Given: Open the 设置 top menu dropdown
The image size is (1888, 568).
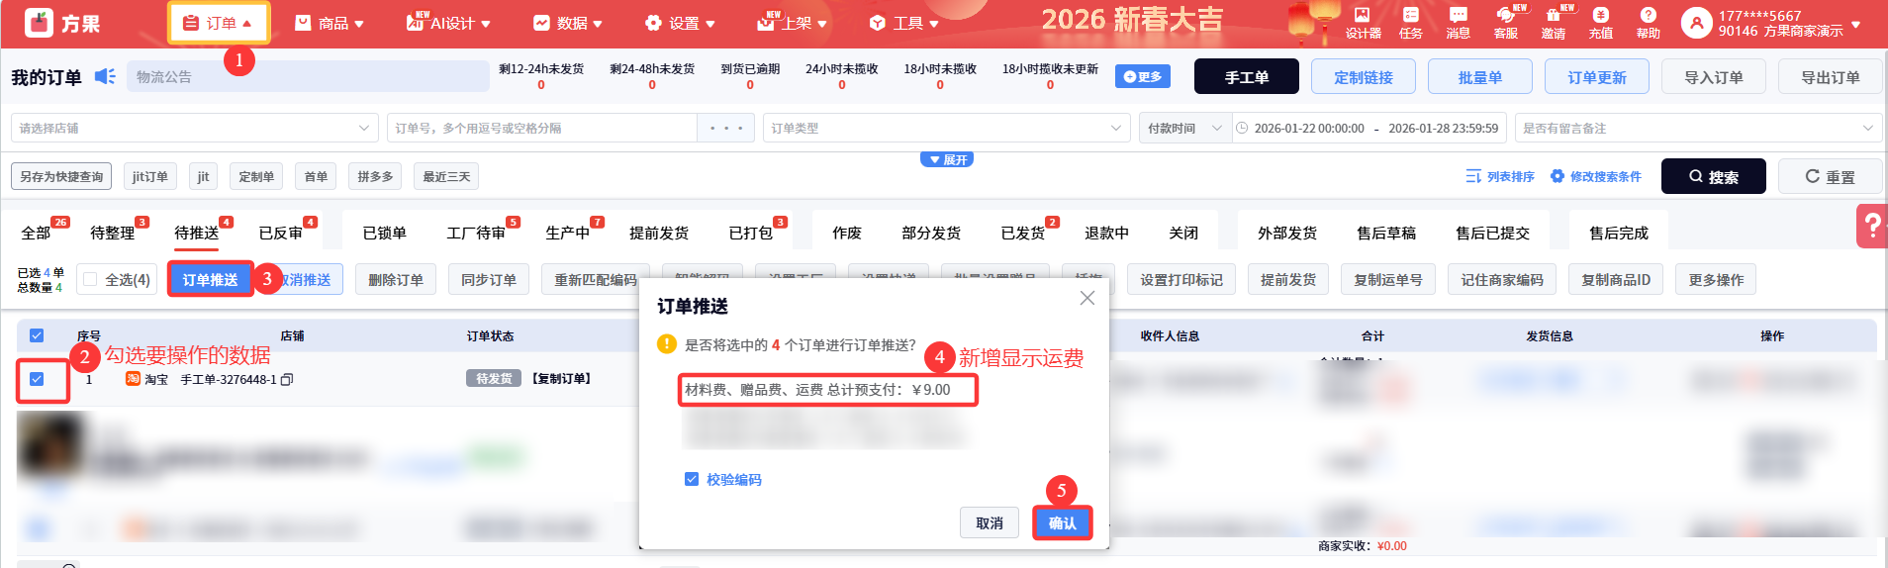Looking at the screenshot, I should 681,23.
